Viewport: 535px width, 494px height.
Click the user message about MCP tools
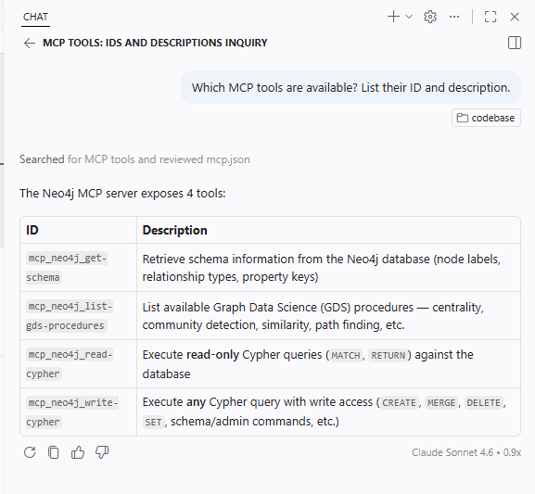pyautogui.click(x=350, y=87)
